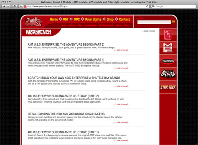This screenshot has width=198, height=145.
Task: Open the MPC brand sidebar logo
Action: pyautogui.click(x=168, y=48)
